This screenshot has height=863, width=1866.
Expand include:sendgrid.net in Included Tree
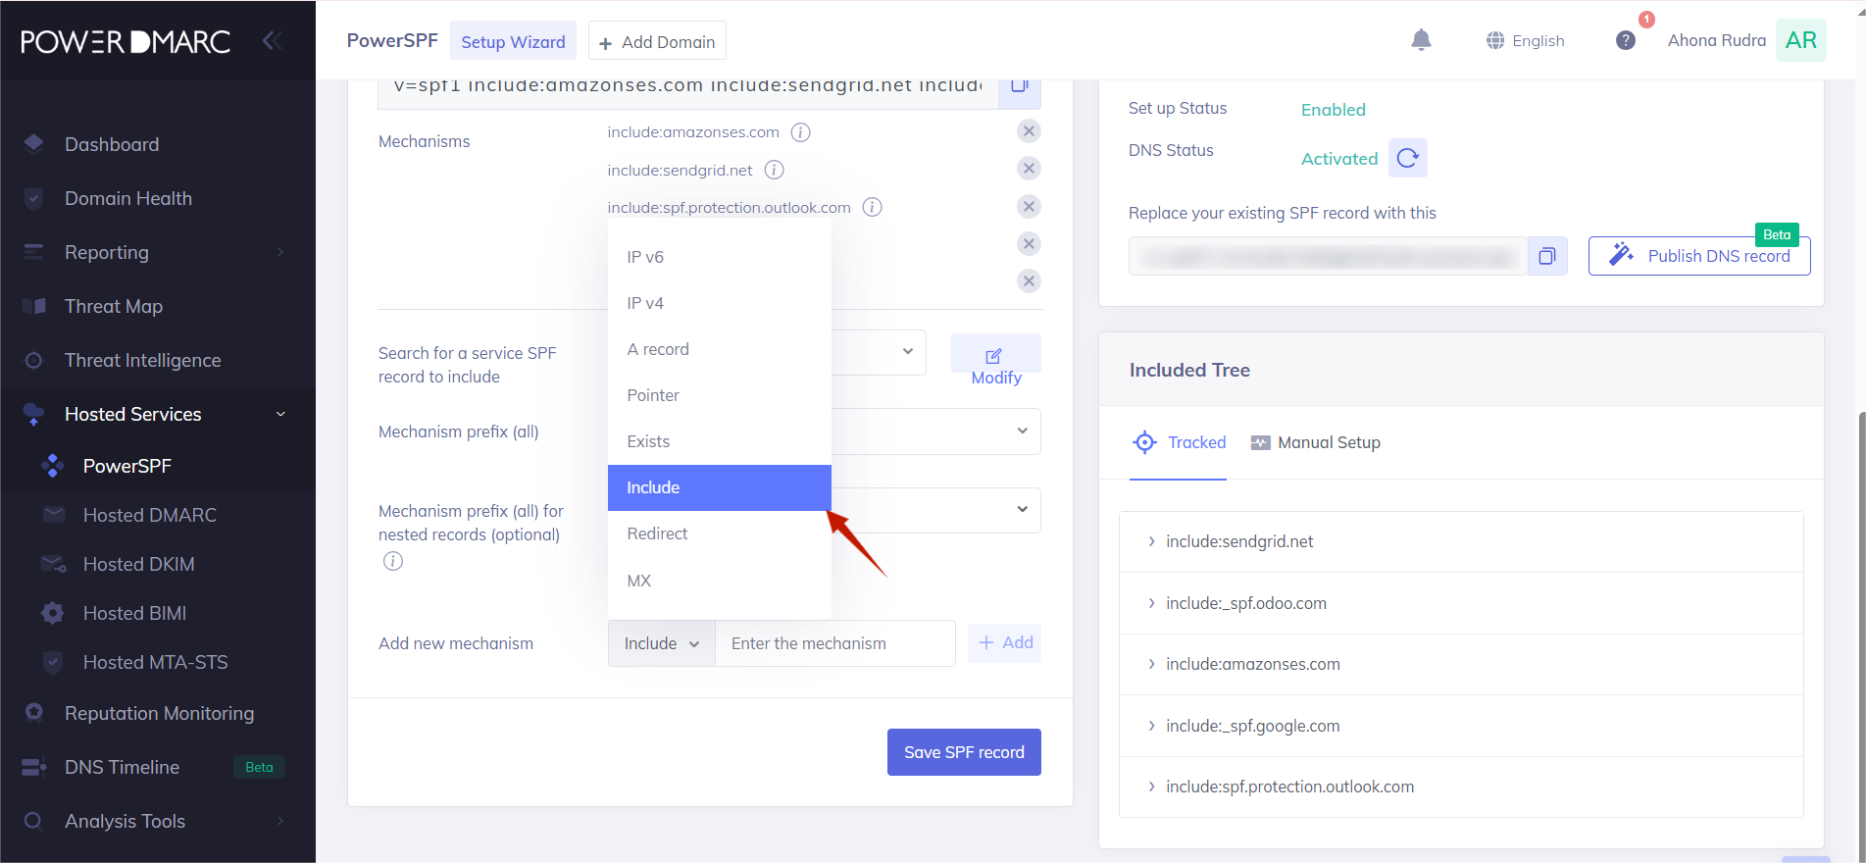(1151, 541)
